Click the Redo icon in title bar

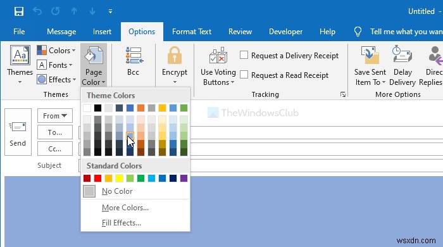tap(56, 11)
